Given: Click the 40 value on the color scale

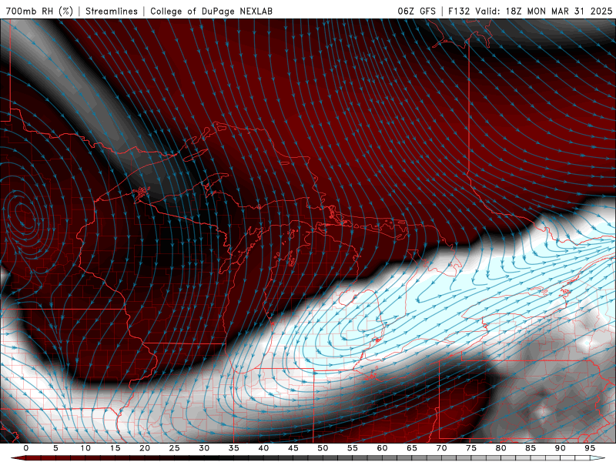Looking at the screenshot, I should [x=263, y=448].
